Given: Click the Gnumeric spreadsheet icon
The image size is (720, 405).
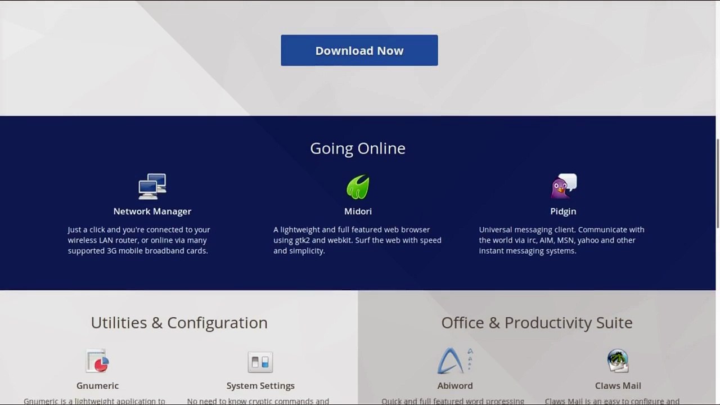Looking at the screenshot, I should coord(97,361).
